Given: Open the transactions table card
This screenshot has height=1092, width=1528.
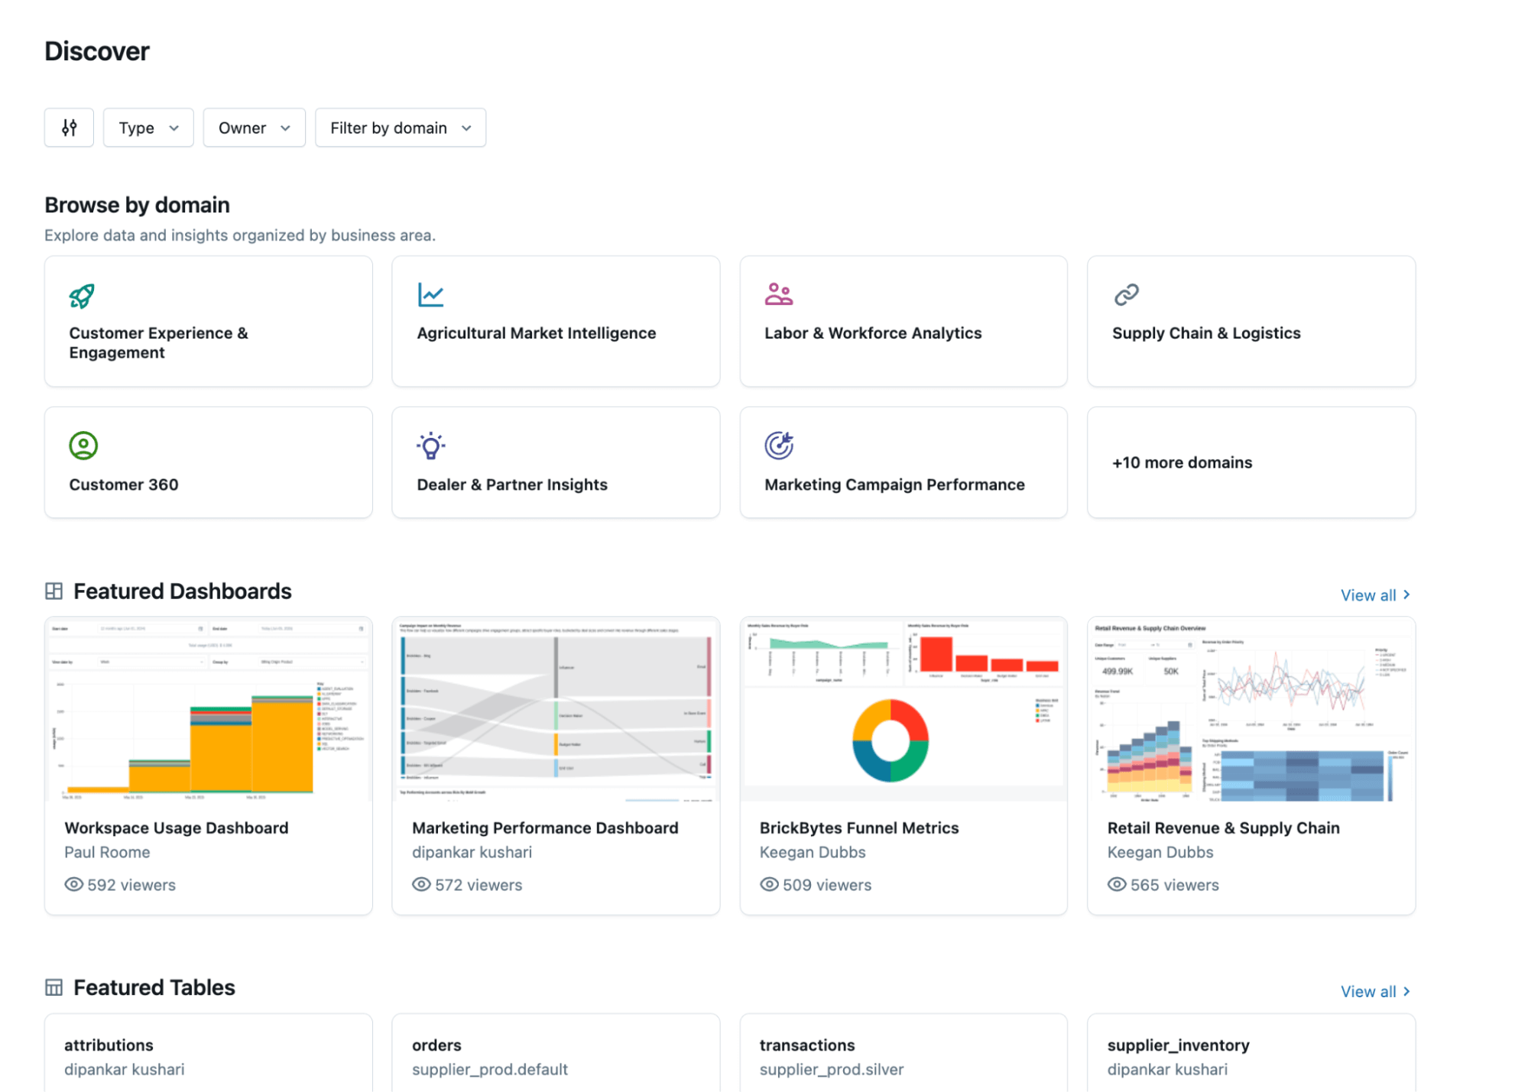Looking at the screenshot, I should [903, 1055].
